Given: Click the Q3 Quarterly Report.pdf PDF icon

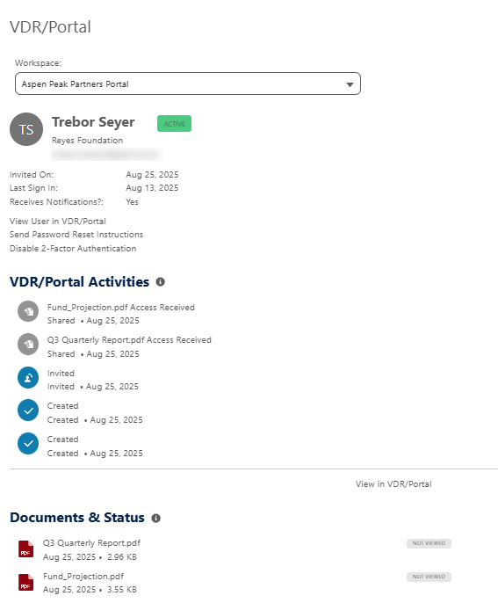Looking at the screenshot, I should click(26, 549).
